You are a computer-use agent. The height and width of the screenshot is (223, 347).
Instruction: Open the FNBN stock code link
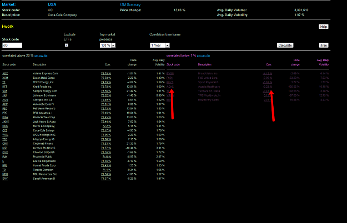[170, 78]
